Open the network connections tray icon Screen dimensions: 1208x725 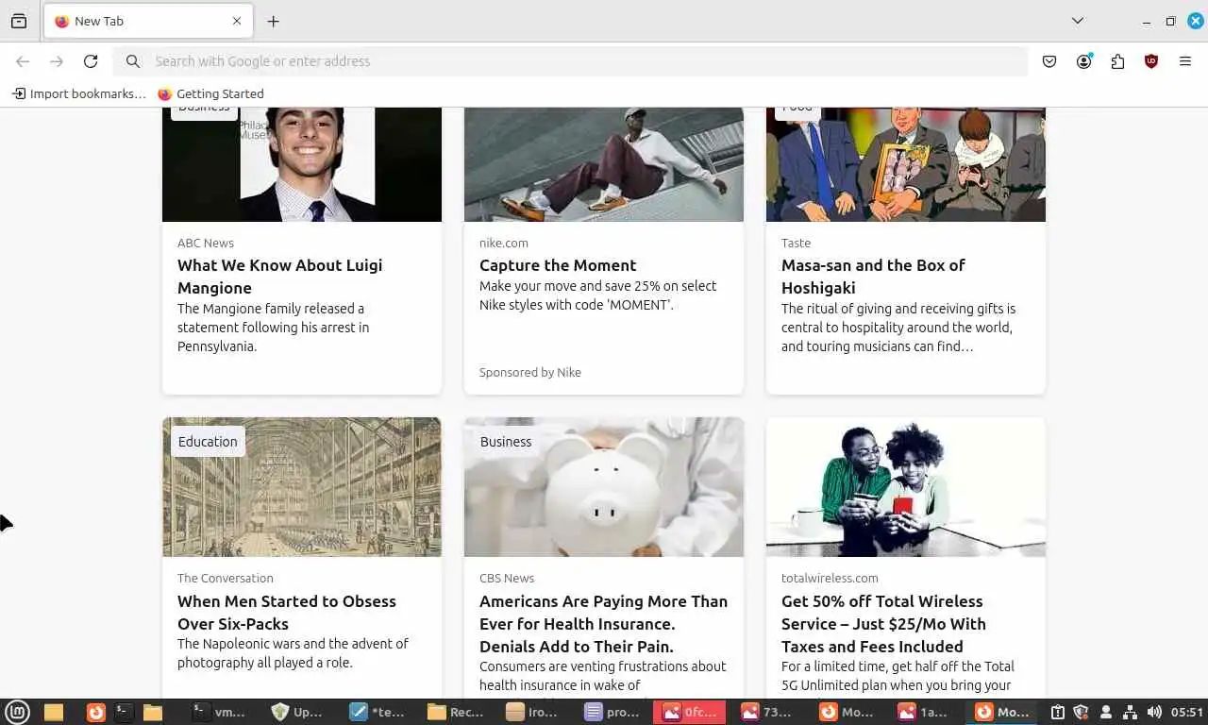point(1130,712)
